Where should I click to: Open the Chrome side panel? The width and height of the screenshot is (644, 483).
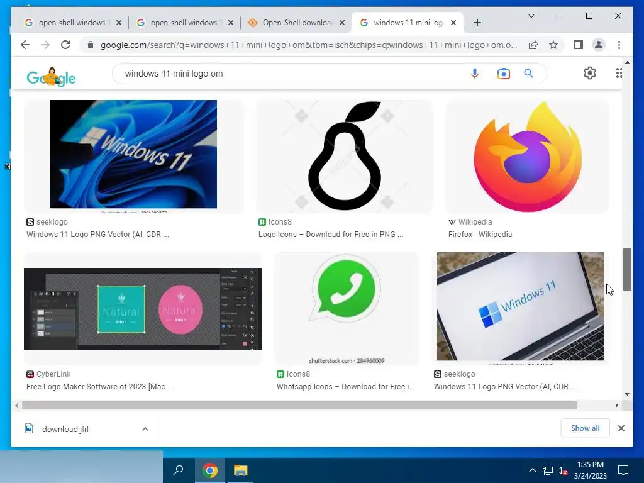click(579, 45)
